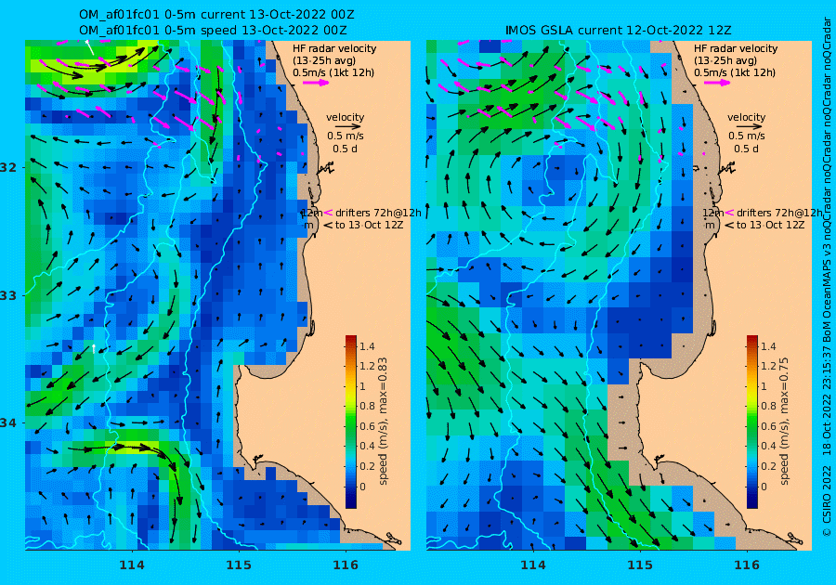Image resolution: width=836 pixels, height=585 pixels.
Task: Click the 'IMOS GSLA current 12-Oct-2022 12Z' title
Action: coord(619,31)
